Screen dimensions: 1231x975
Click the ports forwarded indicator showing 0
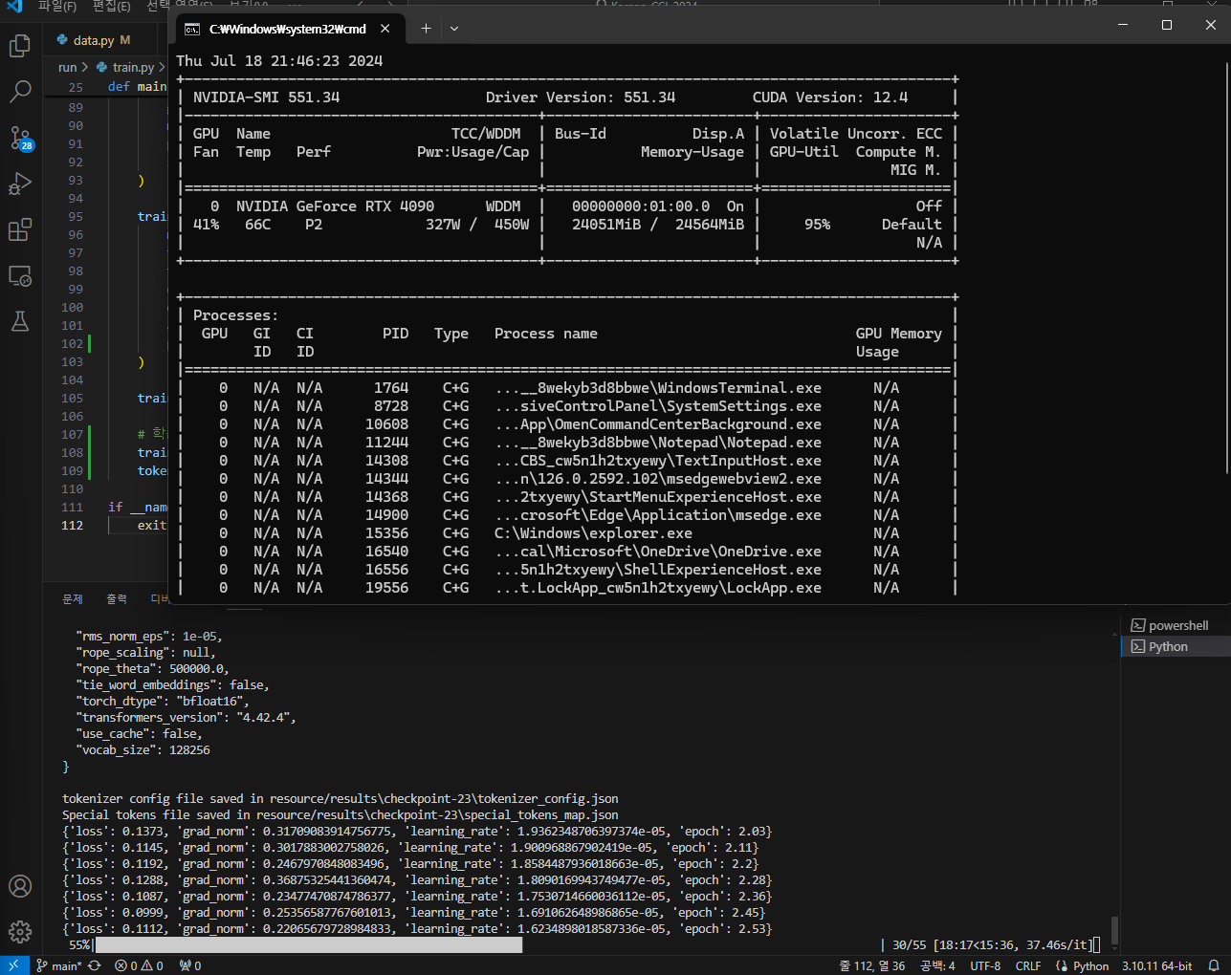(x=190, y=965)
